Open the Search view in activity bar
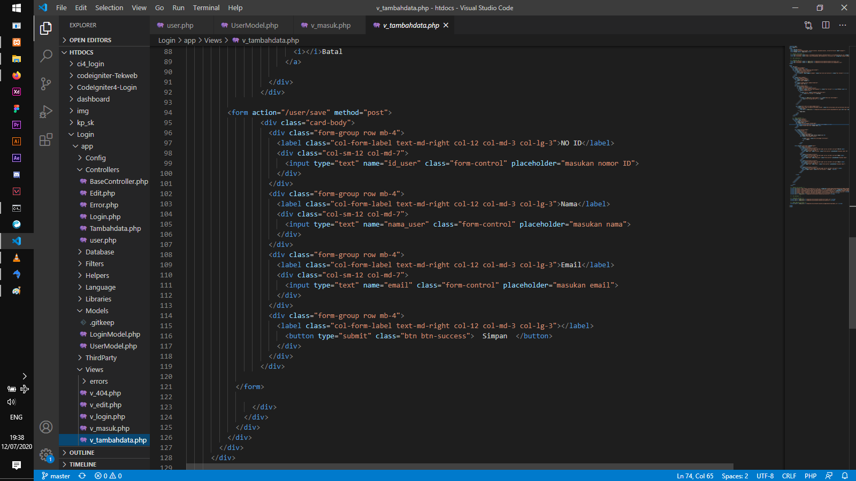This screenshot has height=481, width=856. coord(46,56)
